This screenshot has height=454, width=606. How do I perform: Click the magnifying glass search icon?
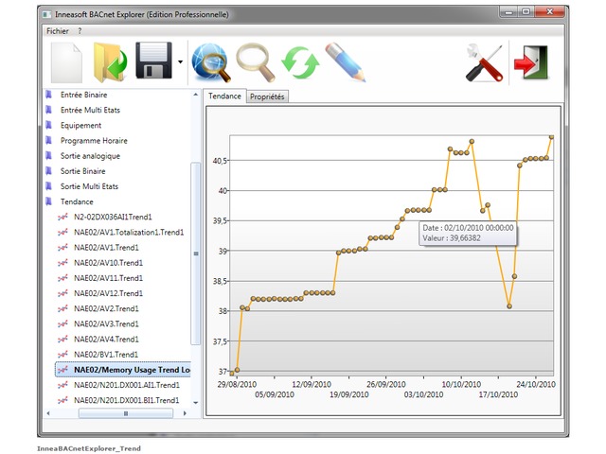(255, 62)
